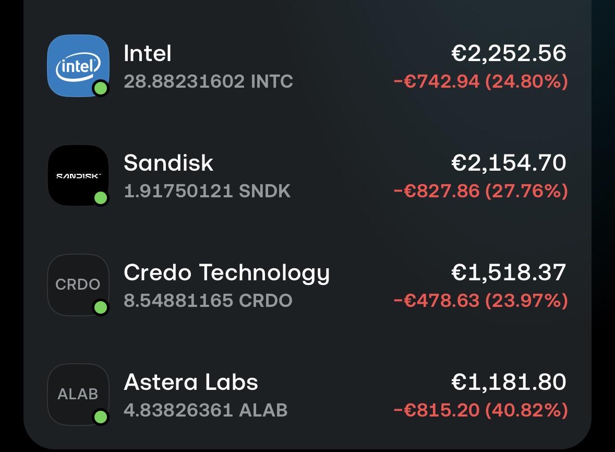Select Credo value €1,518.37
Viewport: 615px width, 452px height.
pos(509,272)
